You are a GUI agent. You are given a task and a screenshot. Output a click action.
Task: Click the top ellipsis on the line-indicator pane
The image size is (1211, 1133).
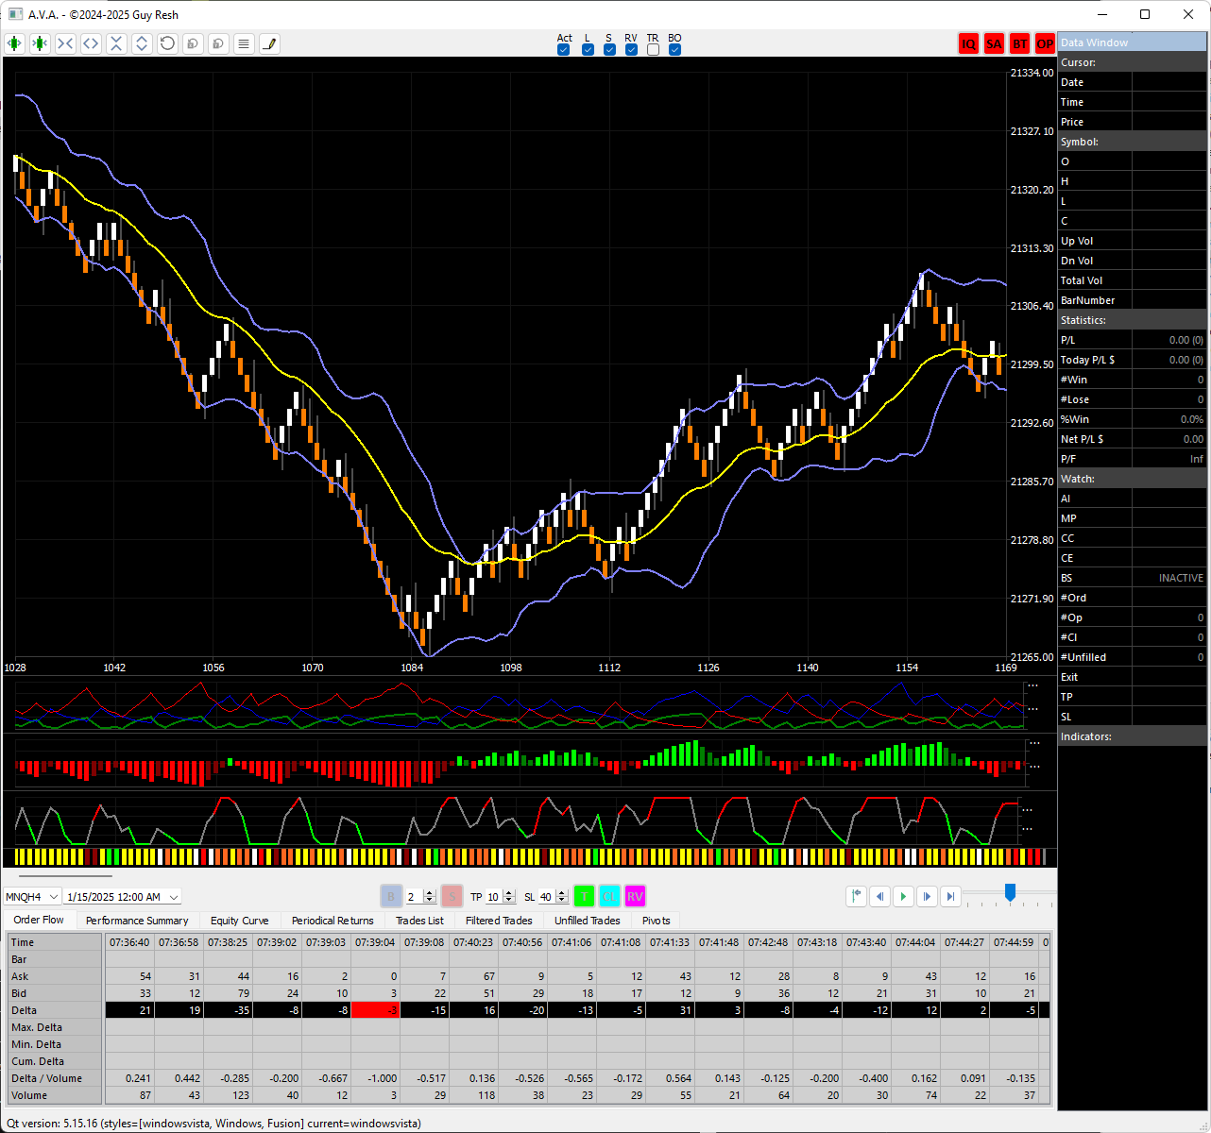click(x=1032, y=686)
